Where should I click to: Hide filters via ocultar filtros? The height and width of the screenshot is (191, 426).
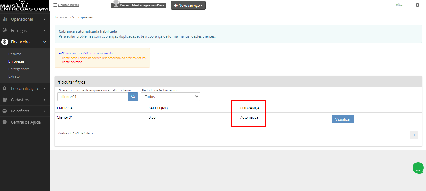[x=73, y=82]
